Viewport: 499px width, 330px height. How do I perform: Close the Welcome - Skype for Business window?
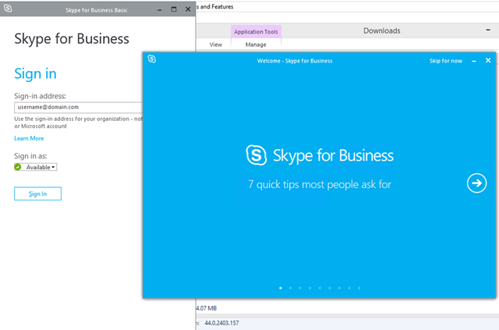(x=488, y=60)
